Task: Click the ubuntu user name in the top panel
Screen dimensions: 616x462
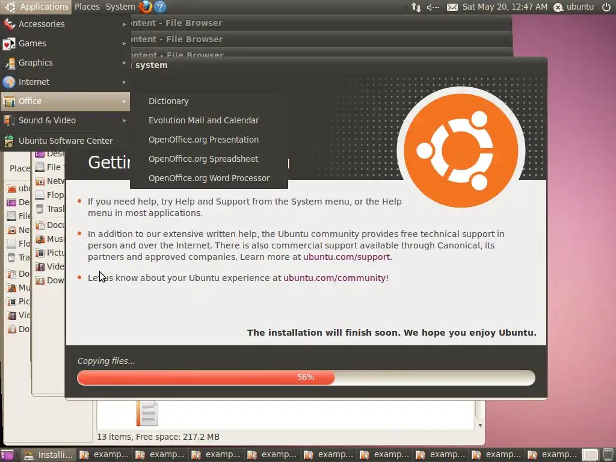Action: (x=580, y=7)
